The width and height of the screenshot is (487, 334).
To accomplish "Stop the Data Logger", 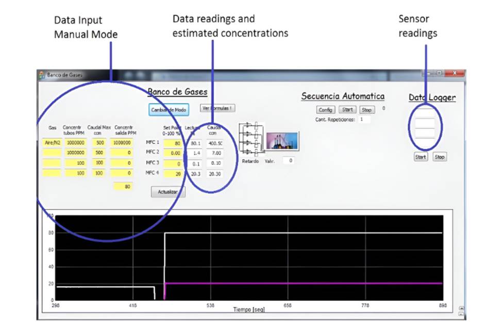I will [x=439, y=157].
